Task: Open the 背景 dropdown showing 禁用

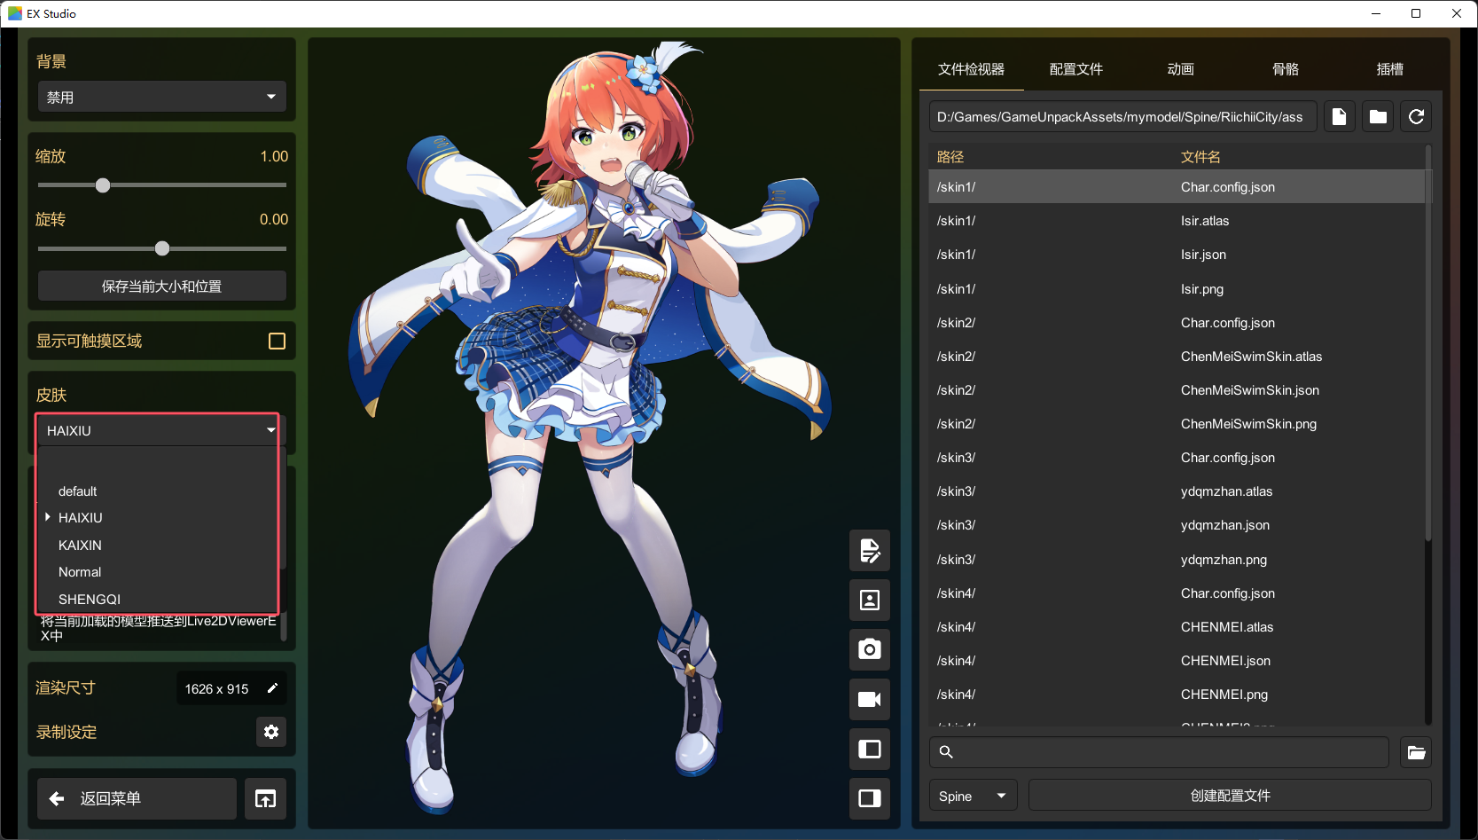Action: (x=161, y=97)
